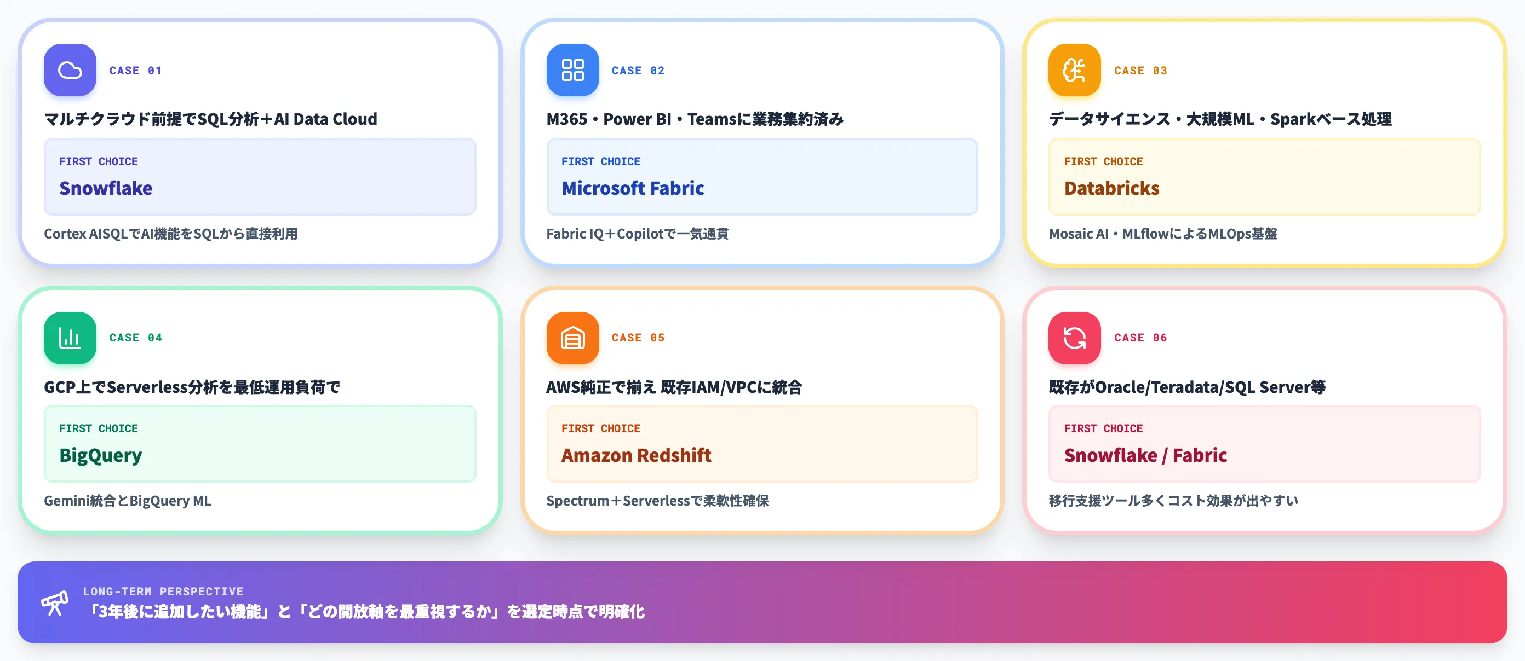
Task: Select the CASE 04 label
Action: (x=135, y=338)
